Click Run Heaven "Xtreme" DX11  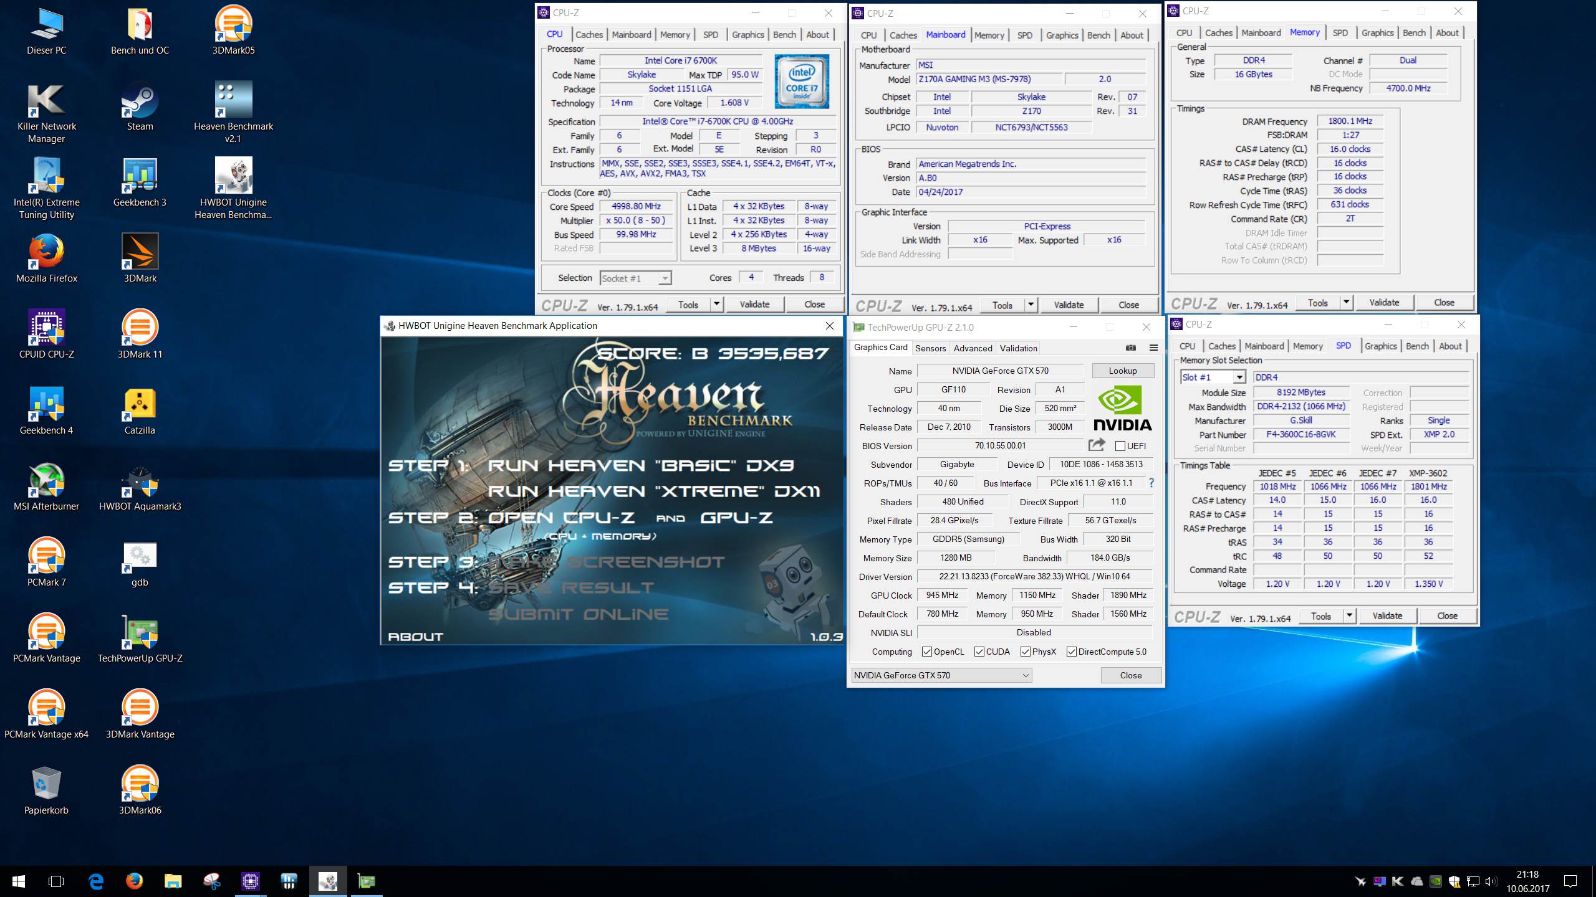coord(654,491)
